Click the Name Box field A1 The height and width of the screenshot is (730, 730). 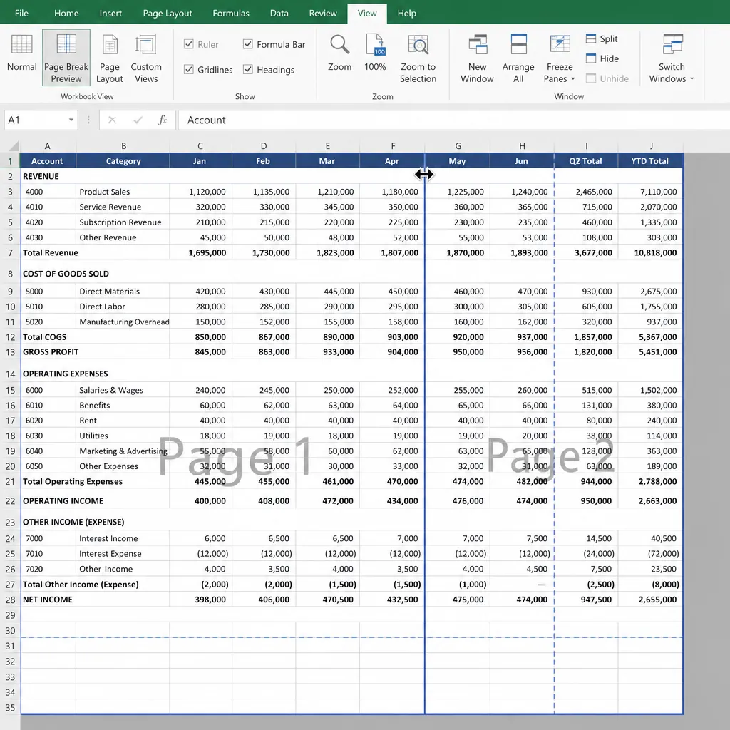pos(35,120)
